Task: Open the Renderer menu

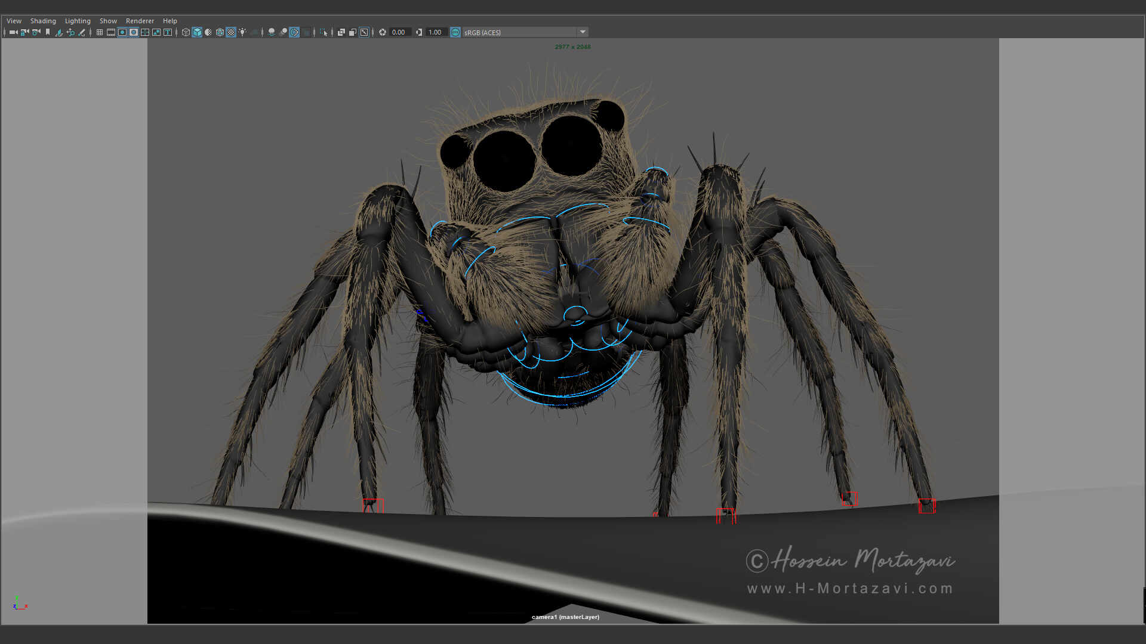Action: click(140, 20)
